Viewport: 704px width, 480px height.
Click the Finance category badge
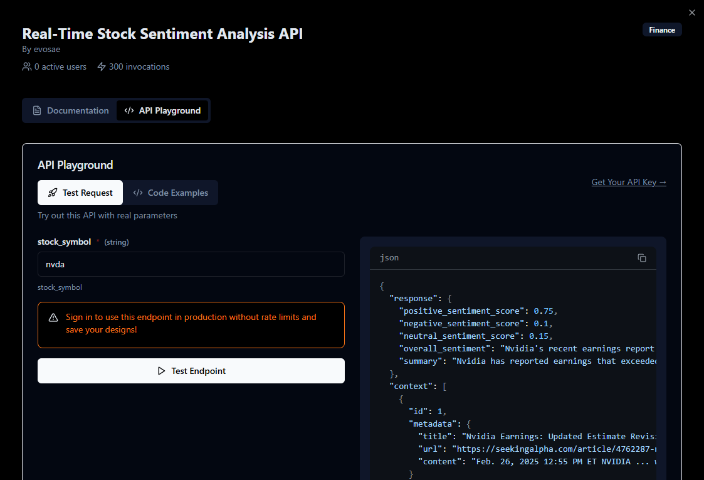661,29
